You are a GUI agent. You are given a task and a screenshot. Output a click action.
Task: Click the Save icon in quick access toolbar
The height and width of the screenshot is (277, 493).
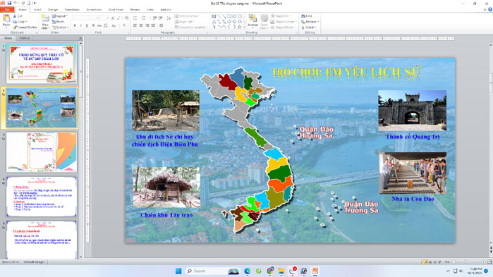(9, 3)
